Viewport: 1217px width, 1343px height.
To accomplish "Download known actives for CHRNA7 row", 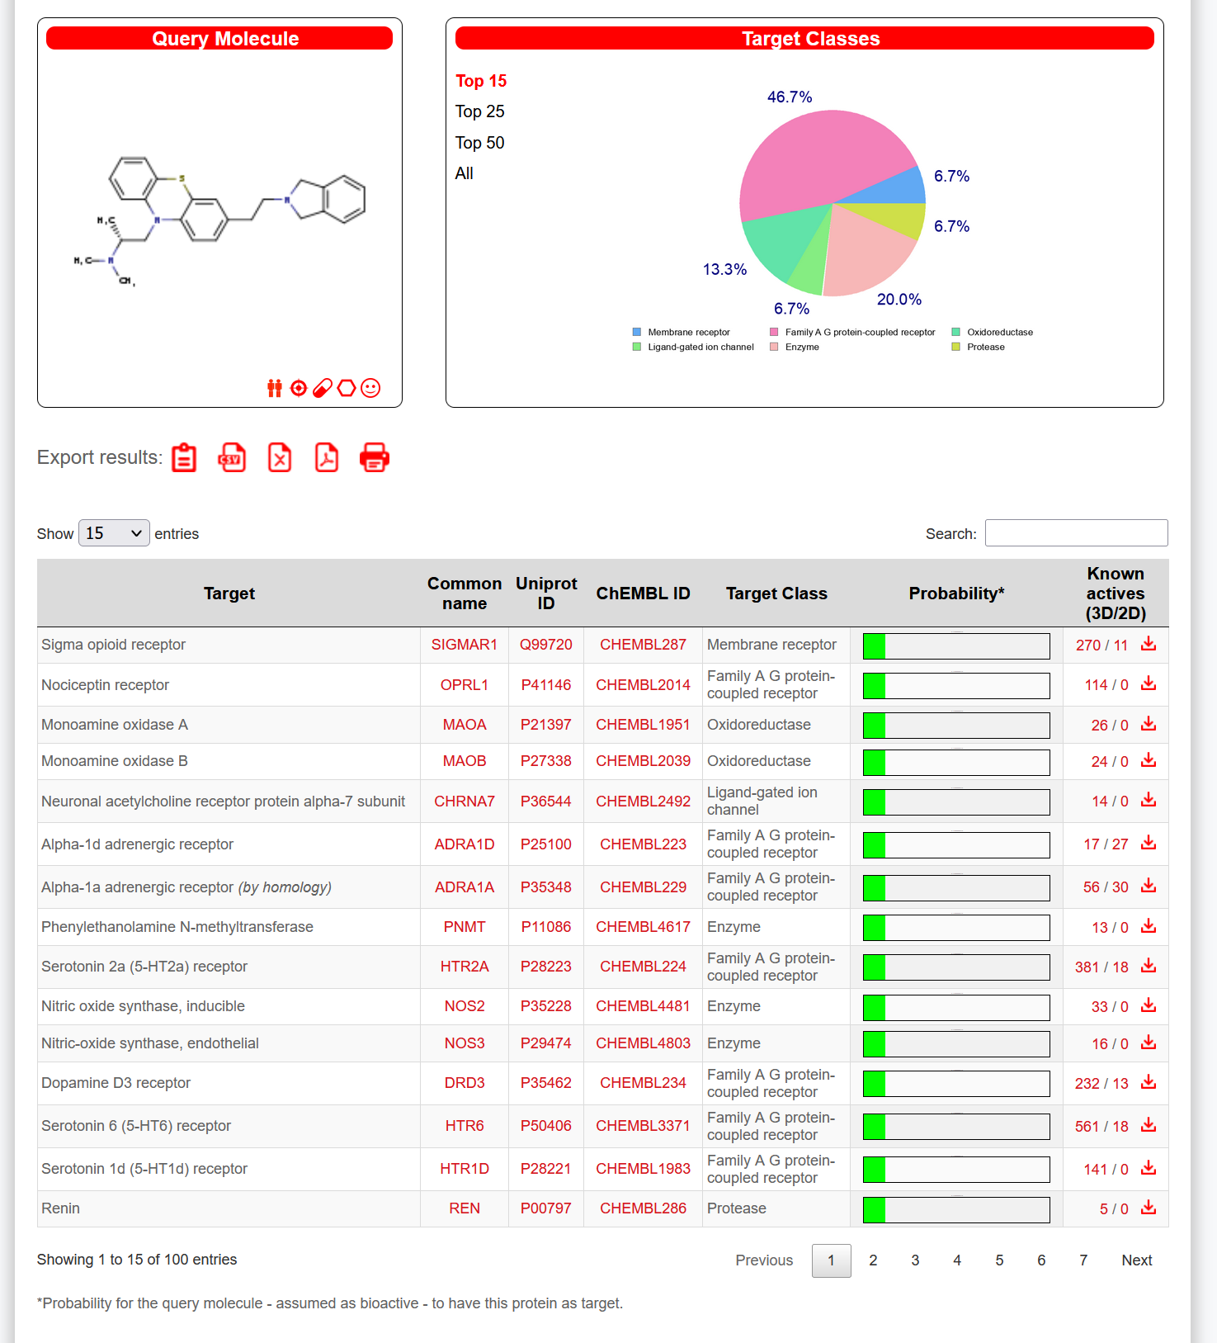I will [1149, 800].
